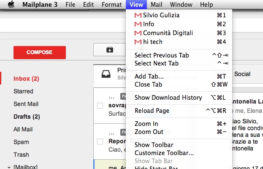Screen dimensions: 263x169
Task: Choose Select Previous Tab
Action: click(x=179, y=55)
